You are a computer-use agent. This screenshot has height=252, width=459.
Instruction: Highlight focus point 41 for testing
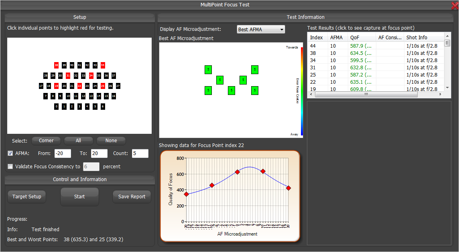79,65
